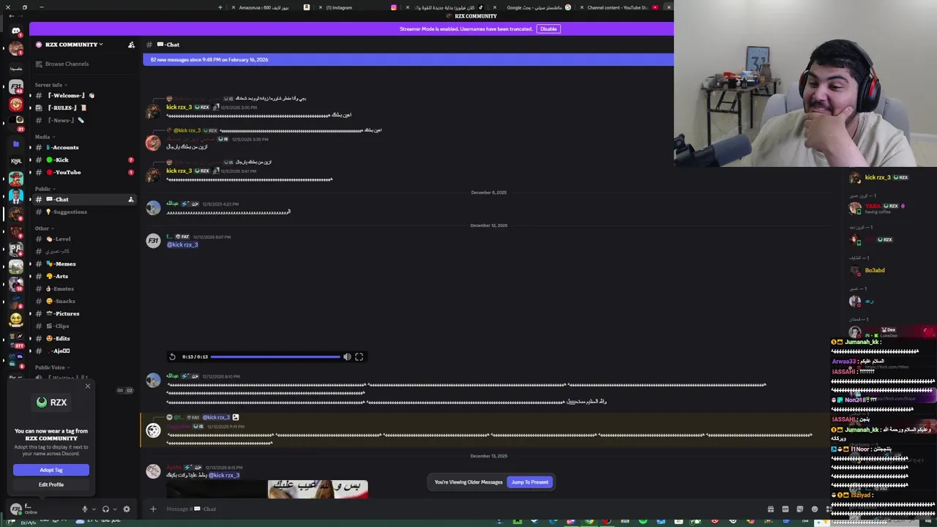Open a new browser tab with plus
Viewport: 937px width, 527px height.
pyautogui.click(x=220, y=7)
